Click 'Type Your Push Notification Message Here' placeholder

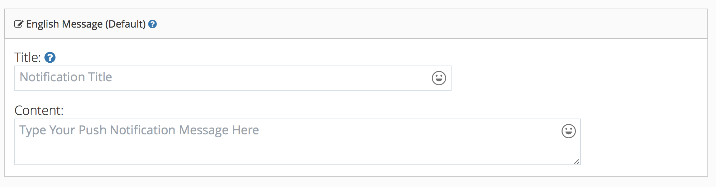click(139, 130)
